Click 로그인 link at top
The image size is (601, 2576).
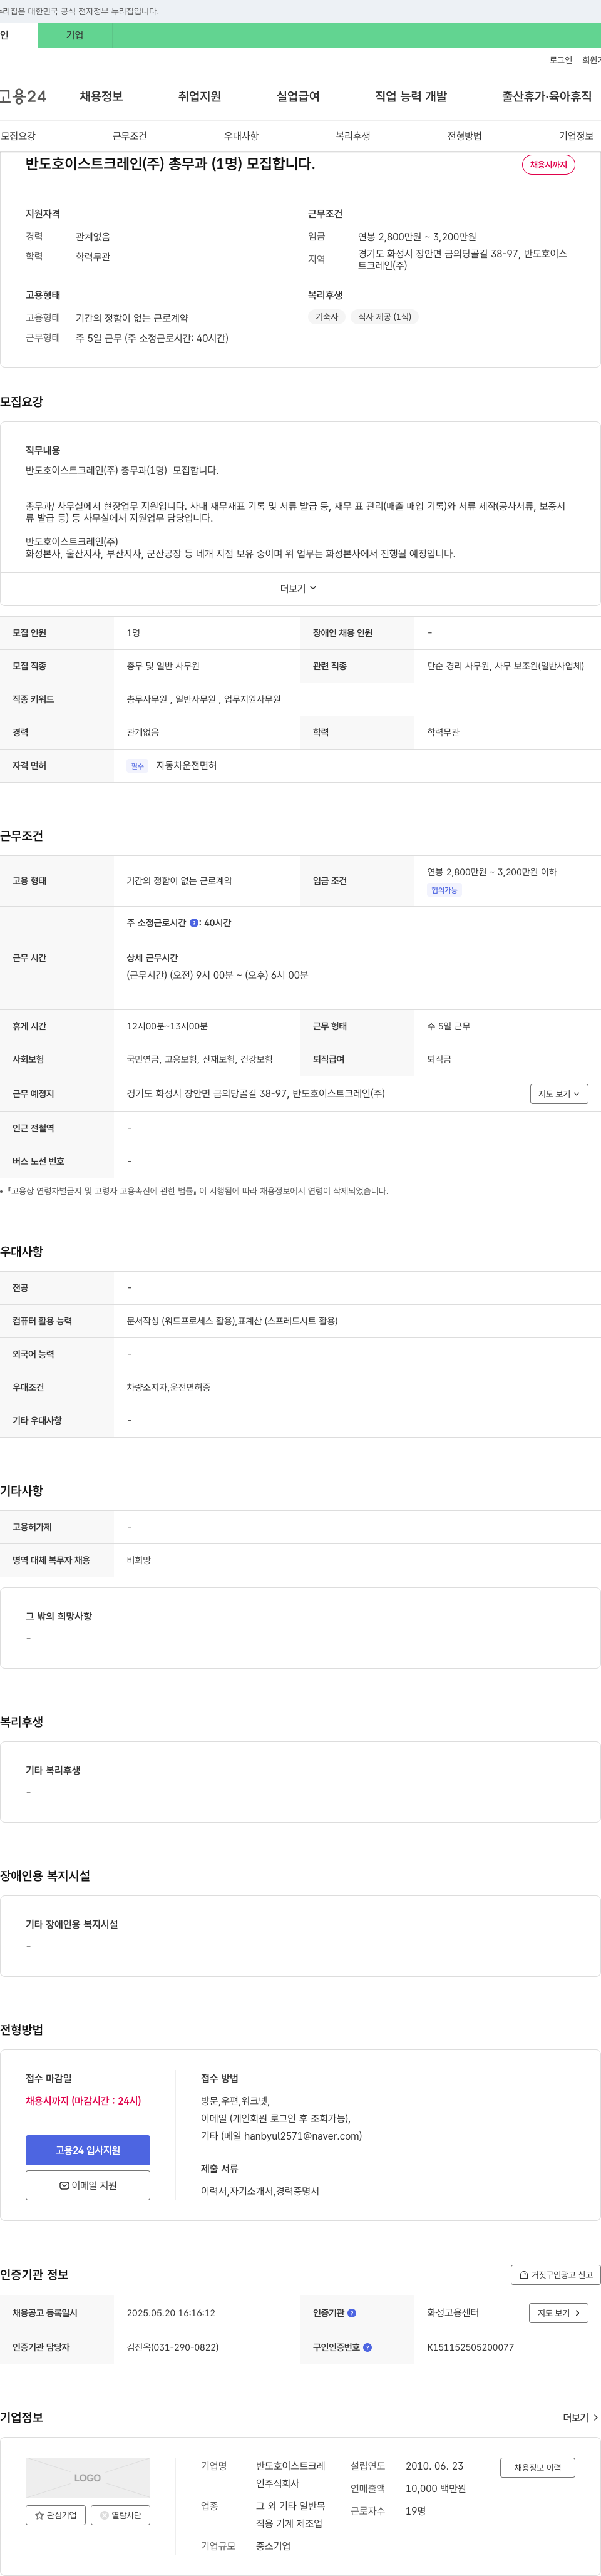[x=561, y=60]
